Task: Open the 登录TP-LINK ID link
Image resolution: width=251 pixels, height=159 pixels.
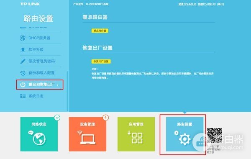Action: [187, 4]
